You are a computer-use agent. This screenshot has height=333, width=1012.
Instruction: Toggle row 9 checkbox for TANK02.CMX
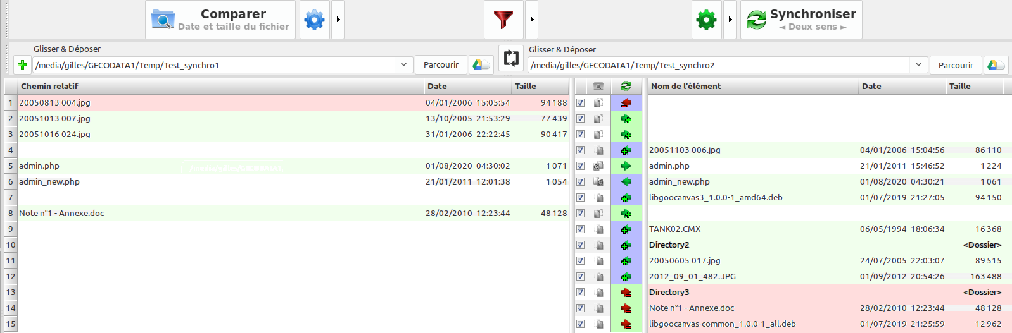580,229
